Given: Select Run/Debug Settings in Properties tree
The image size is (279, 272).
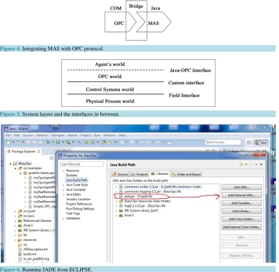Looking at the screenshot, I should pos(80,209).
